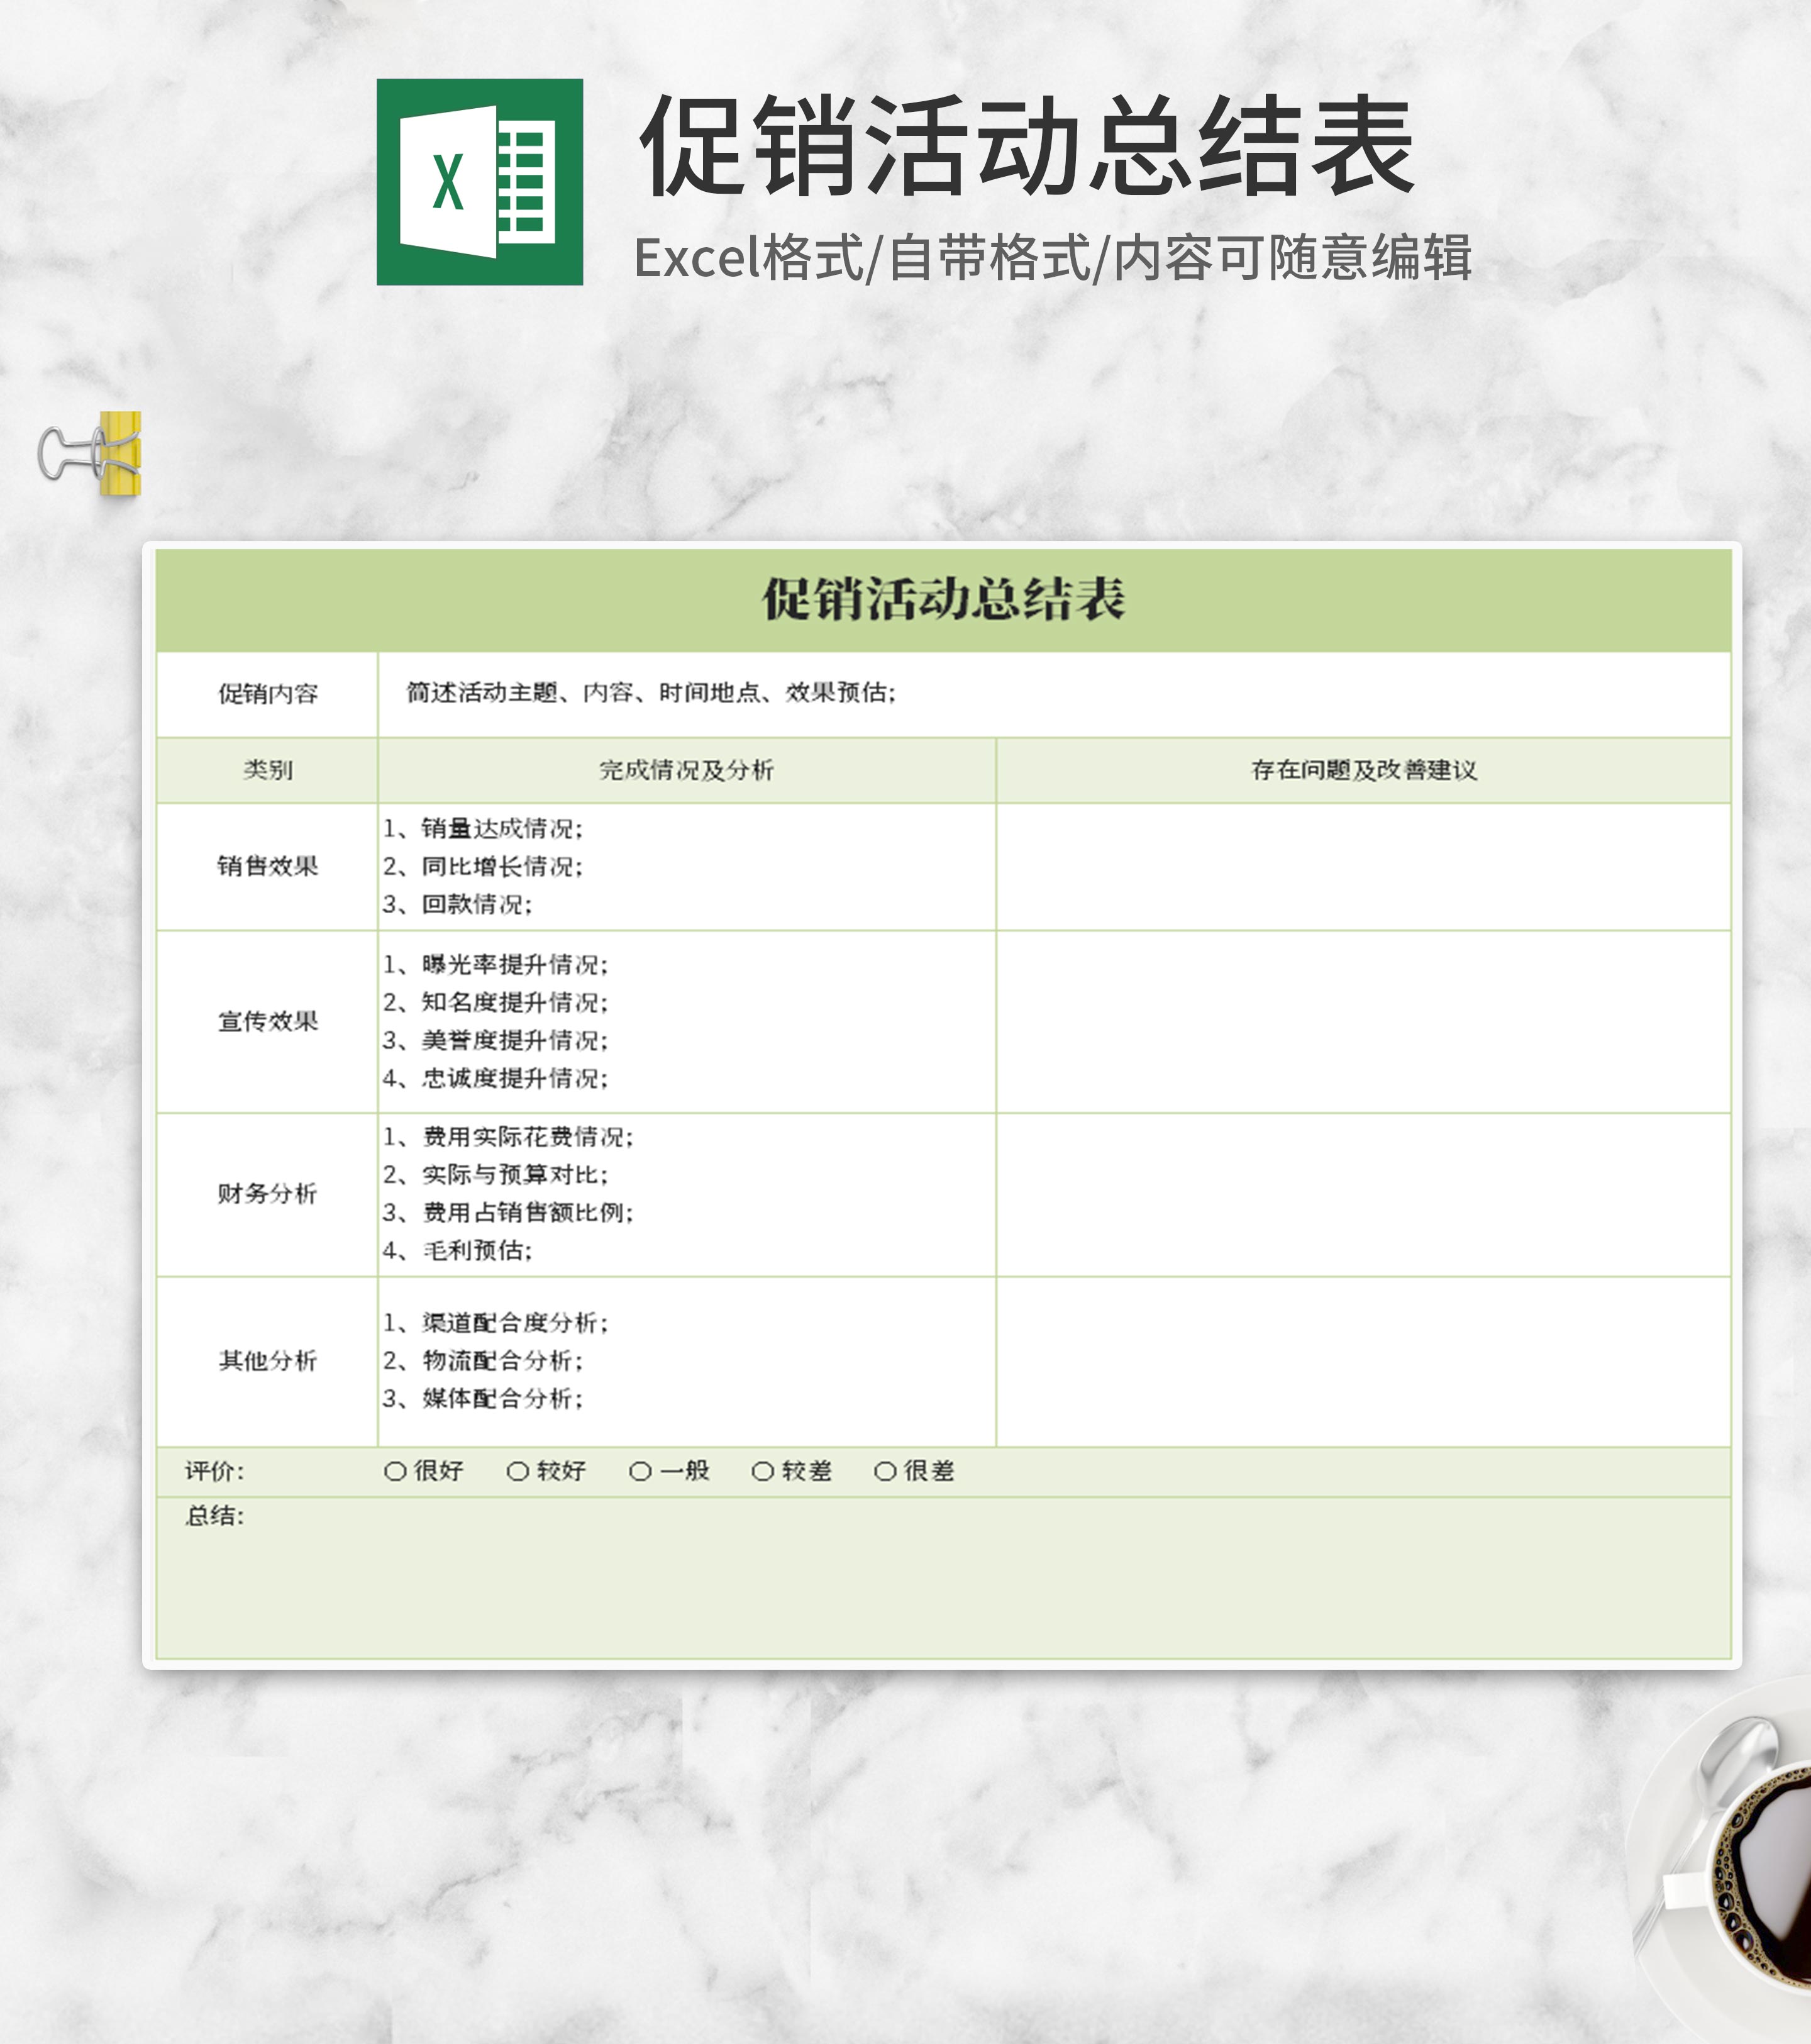Click the 促销内容 label cell
Screen dimensions: 1811x2044
tap(267, 694)
